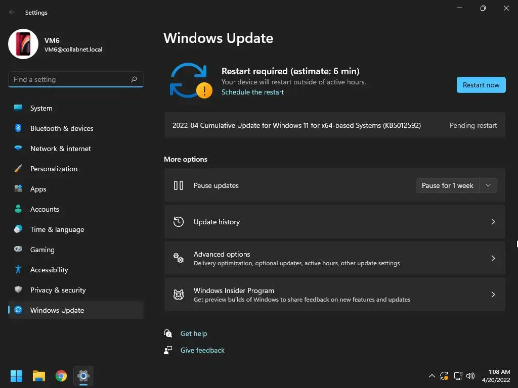
Task: Open the pause duration dropdown arrow
Action: (488, 185)
